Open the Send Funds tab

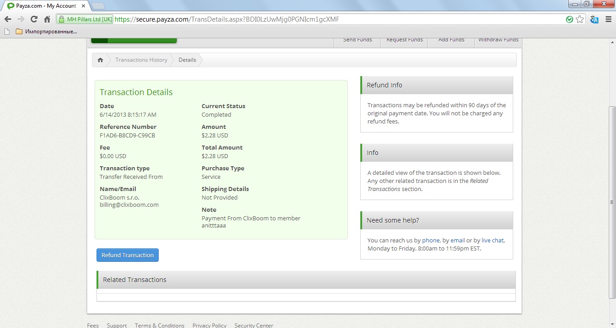[x=358, y=41]
